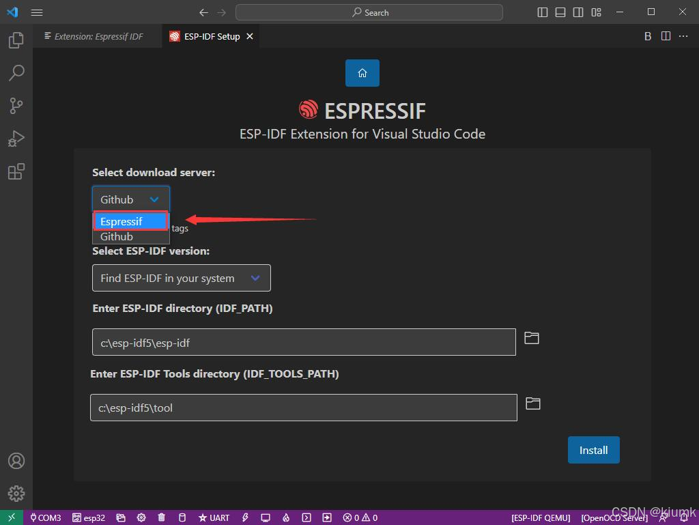Viewport: 699px width, 525px height.
Task: Choose Espressif in download server list
Action: tap(130, 221)
